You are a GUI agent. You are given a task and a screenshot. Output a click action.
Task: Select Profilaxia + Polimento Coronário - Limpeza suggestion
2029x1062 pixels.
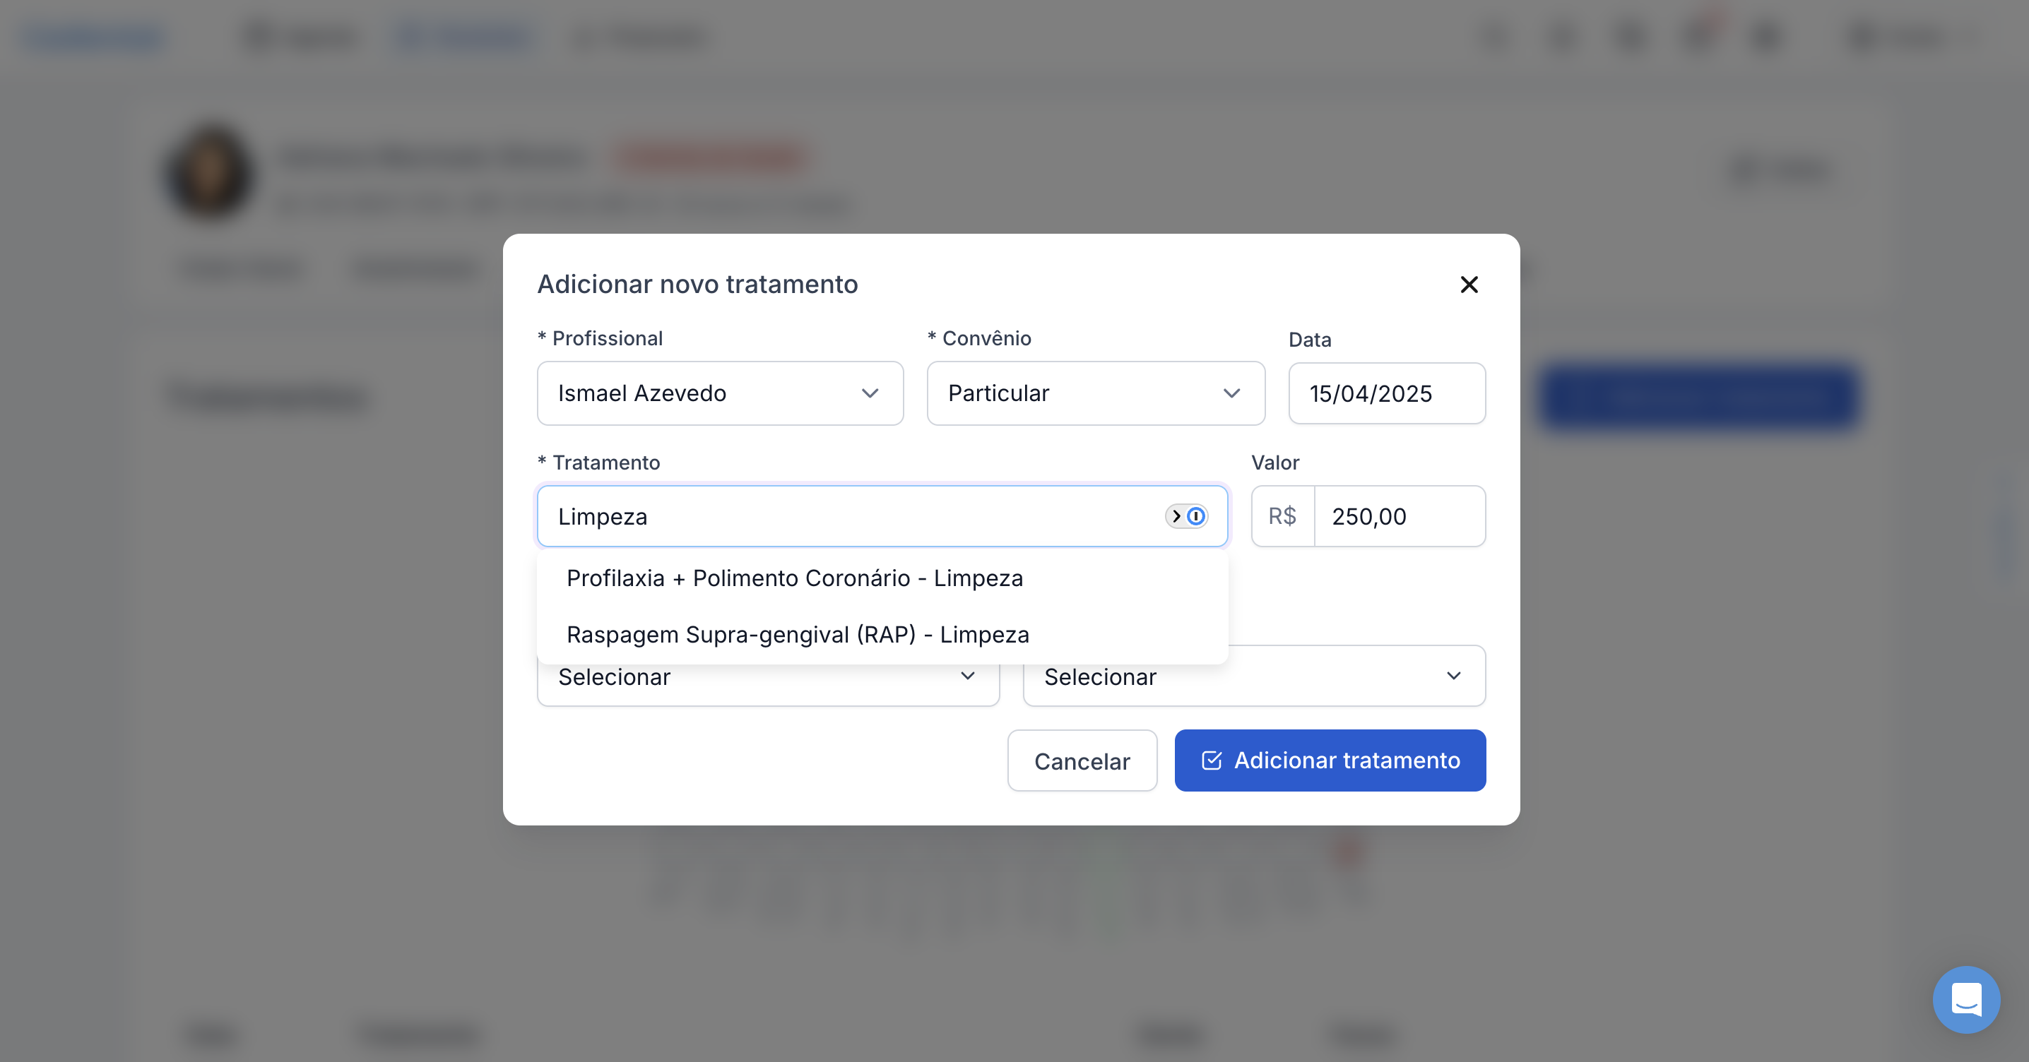pos(794,578)
